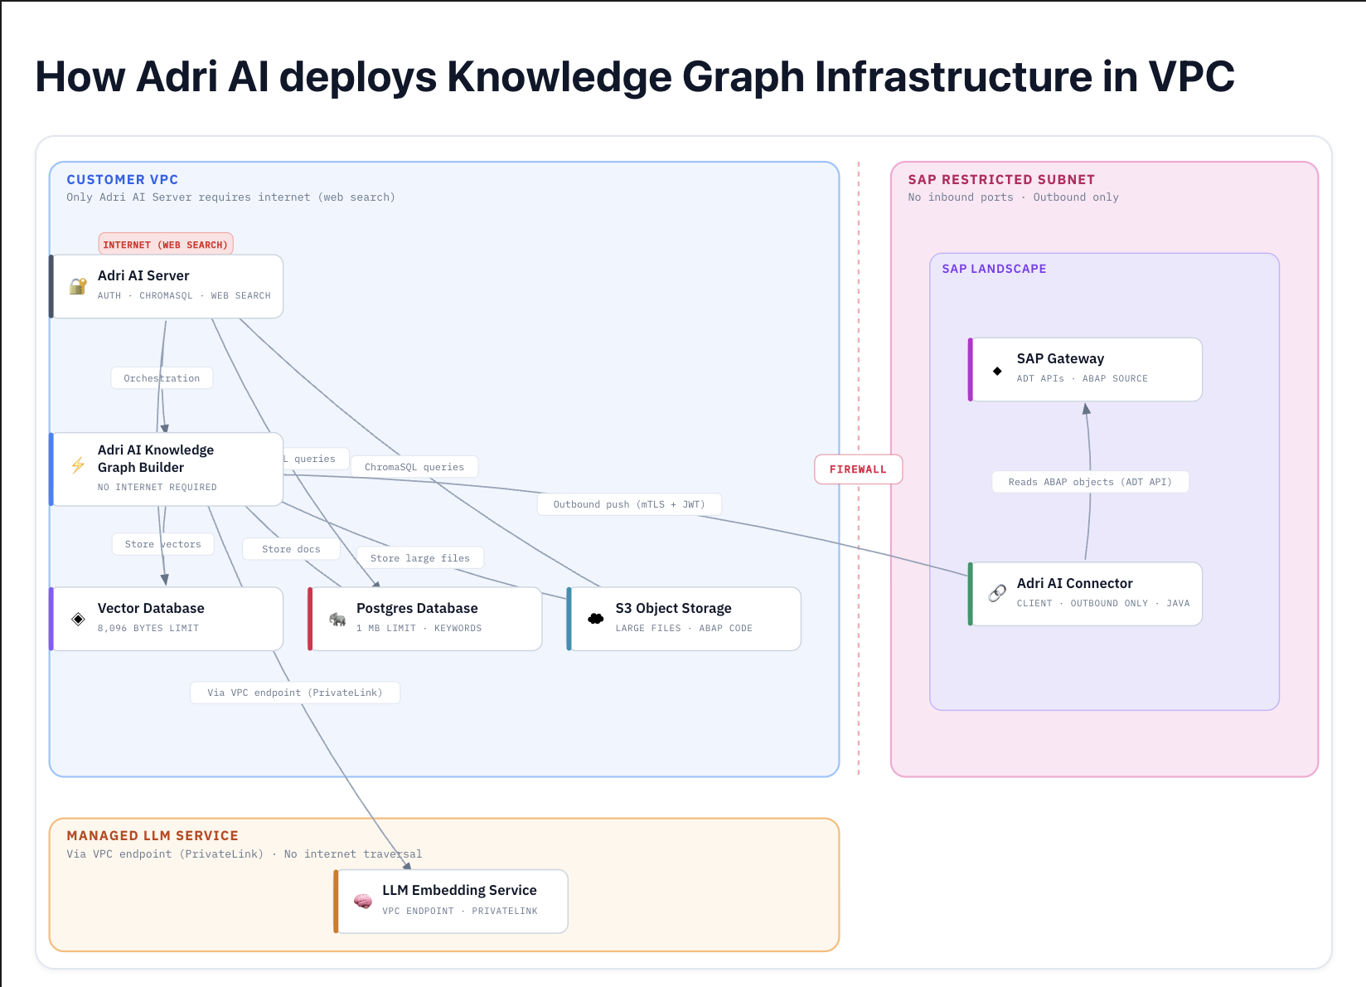Viewport: 1366px width, 987px height.
Task: Click the NO INTERNET REQUIRED subtitle
Action: click(157, 488)
